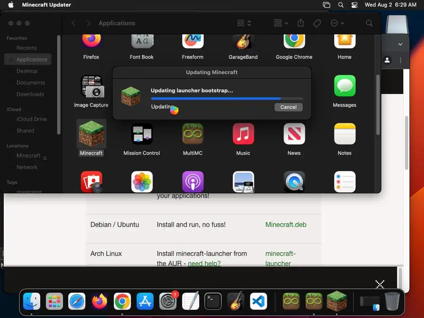Open App Store from the Dock
Viewport: 424px width, 318px height.
(145, 301)
